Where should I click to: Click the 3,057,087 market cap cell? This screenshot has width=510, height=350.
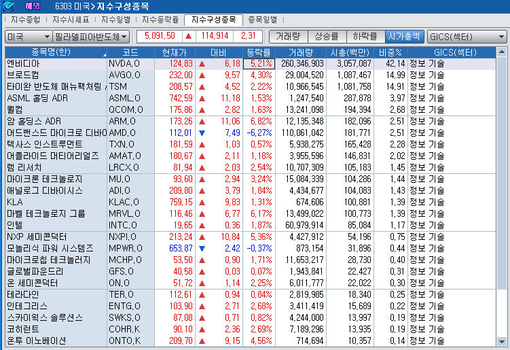point(350,63)
